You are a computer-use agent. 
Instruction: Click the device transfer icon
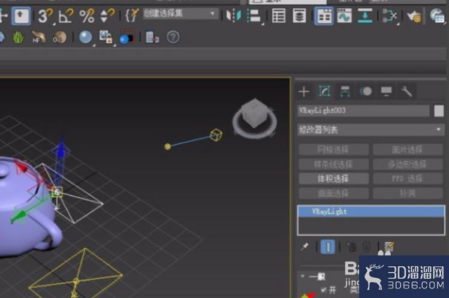click(152, 37)
